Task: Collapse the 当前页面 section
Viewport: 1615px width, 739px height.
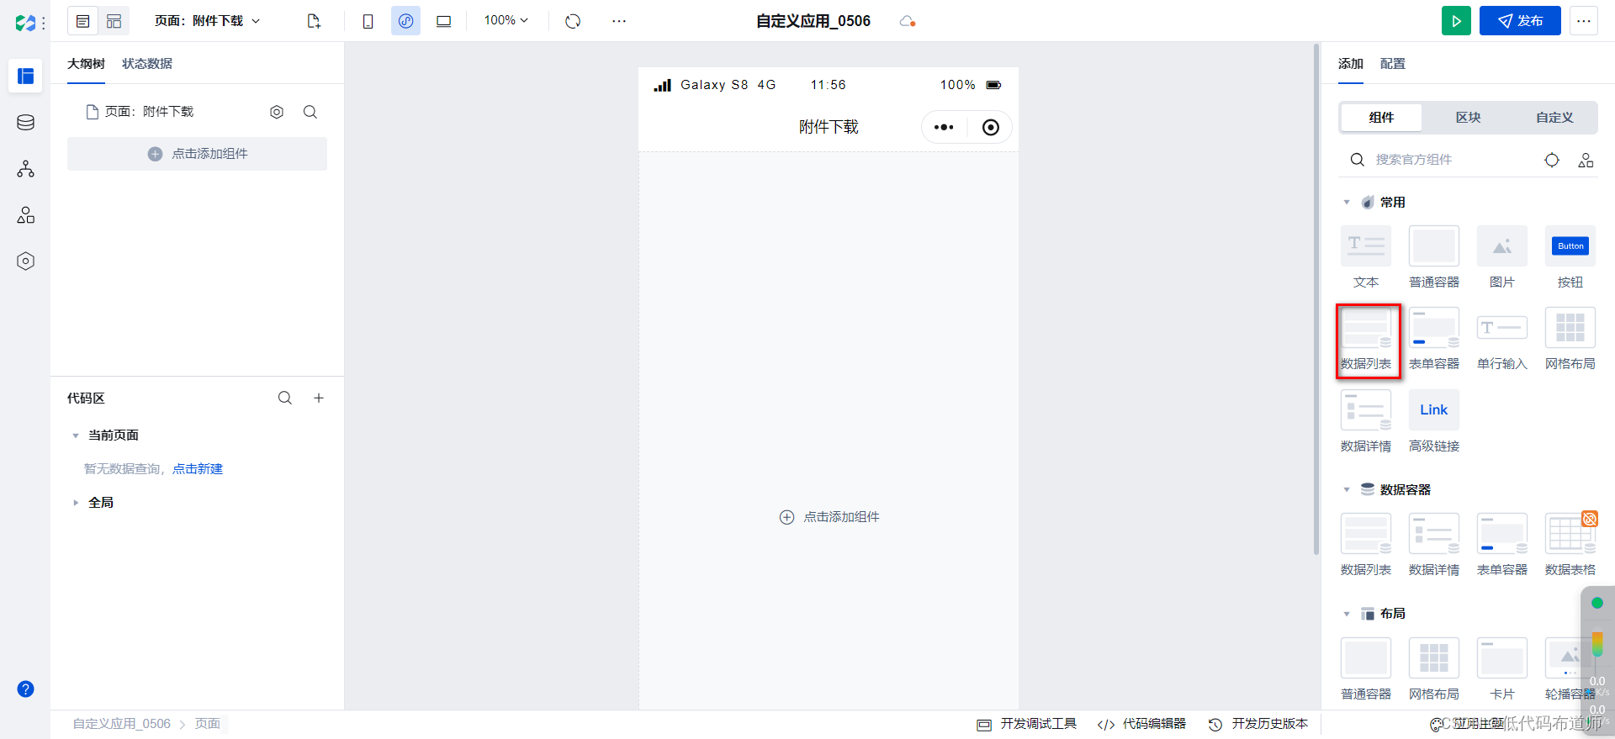Action: tap(76, 435)
